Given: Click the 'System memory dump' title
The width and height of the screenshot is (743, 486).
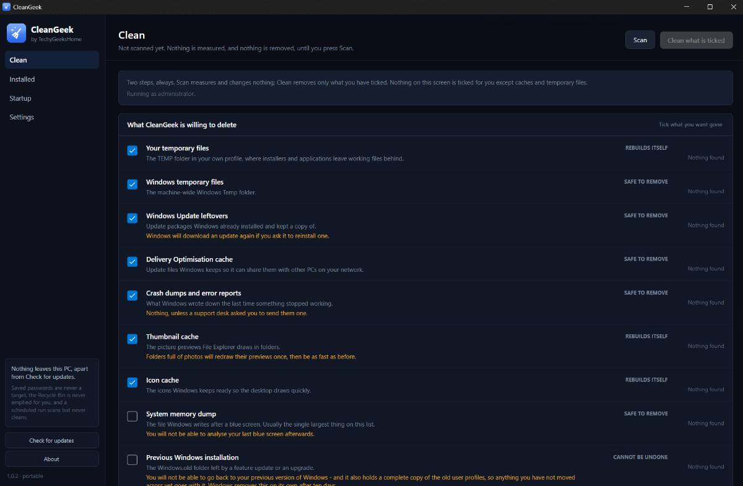Looking at the screenshot, I should pyautogui.click(x=181, y=414).
